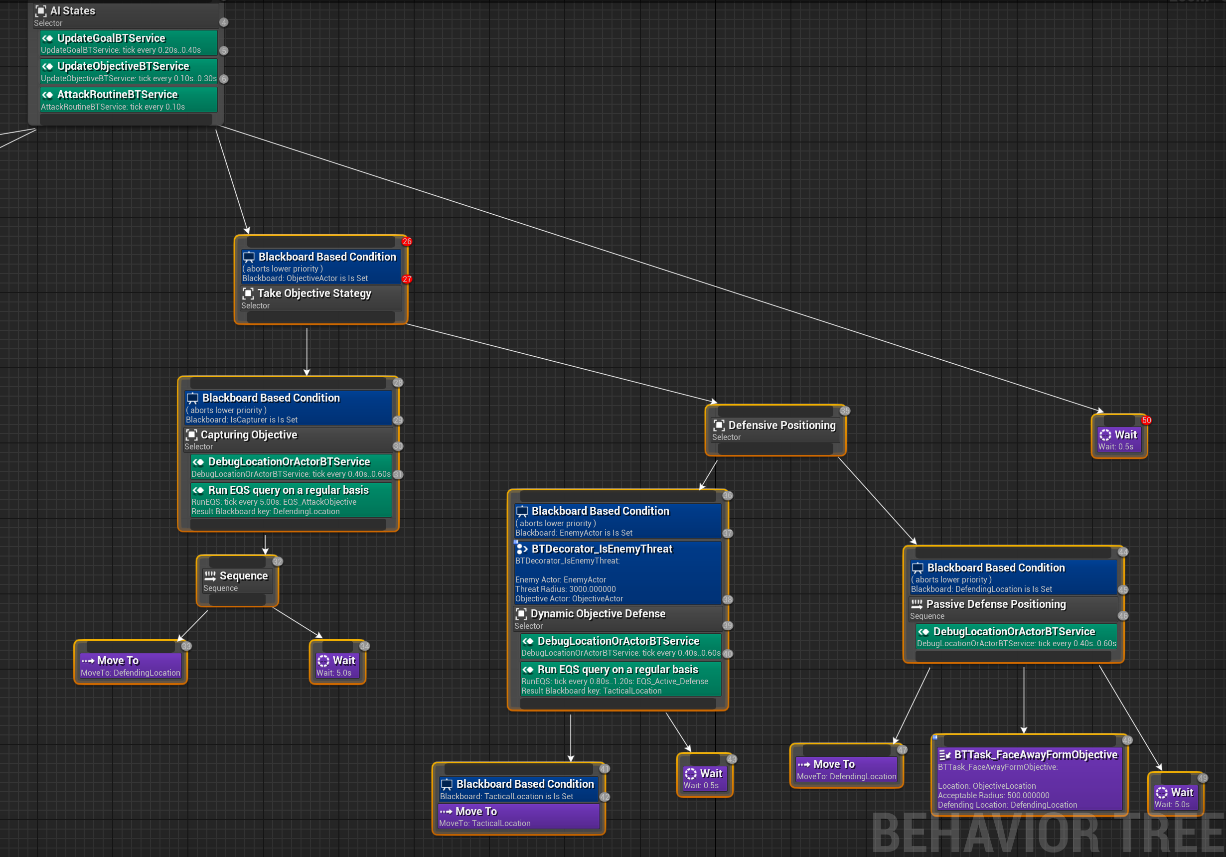Click the Wait 0.5s node icon with red badge
The width and height of the screenshot is (1226, 857).
coord(1105,434)
